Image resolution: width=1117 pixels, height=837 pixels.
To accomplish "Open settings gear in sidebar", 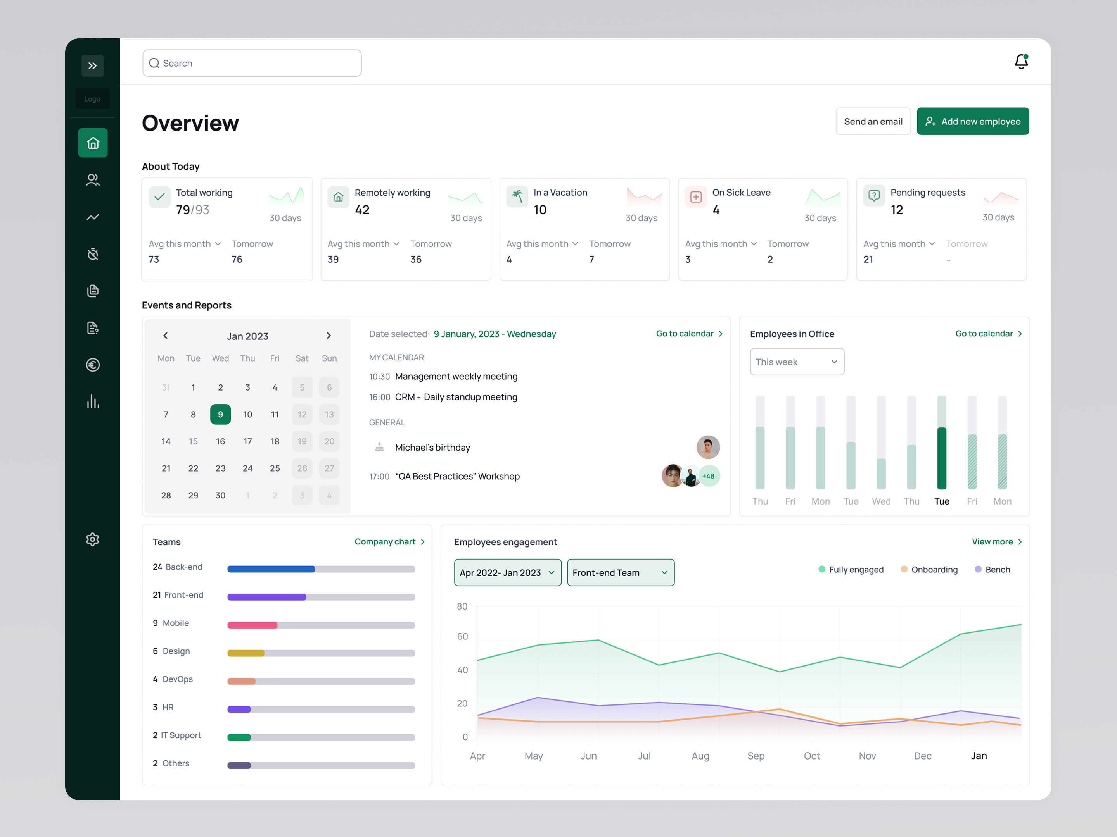I will click(92, 539).
